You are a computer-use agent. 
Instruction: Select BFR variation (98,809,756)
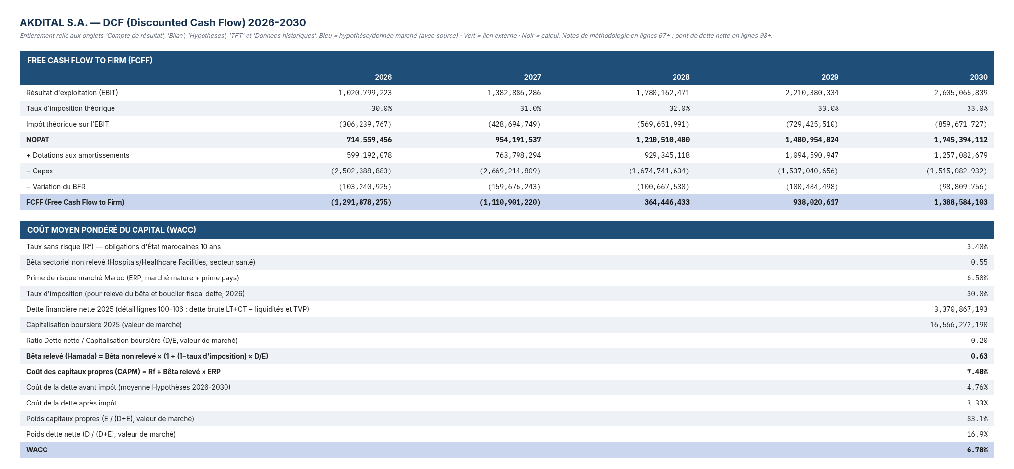pos(963,187)
